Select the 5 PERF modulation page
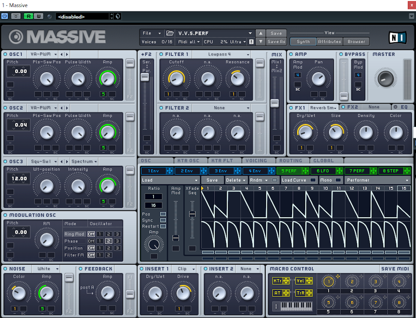 click(289, 171)
